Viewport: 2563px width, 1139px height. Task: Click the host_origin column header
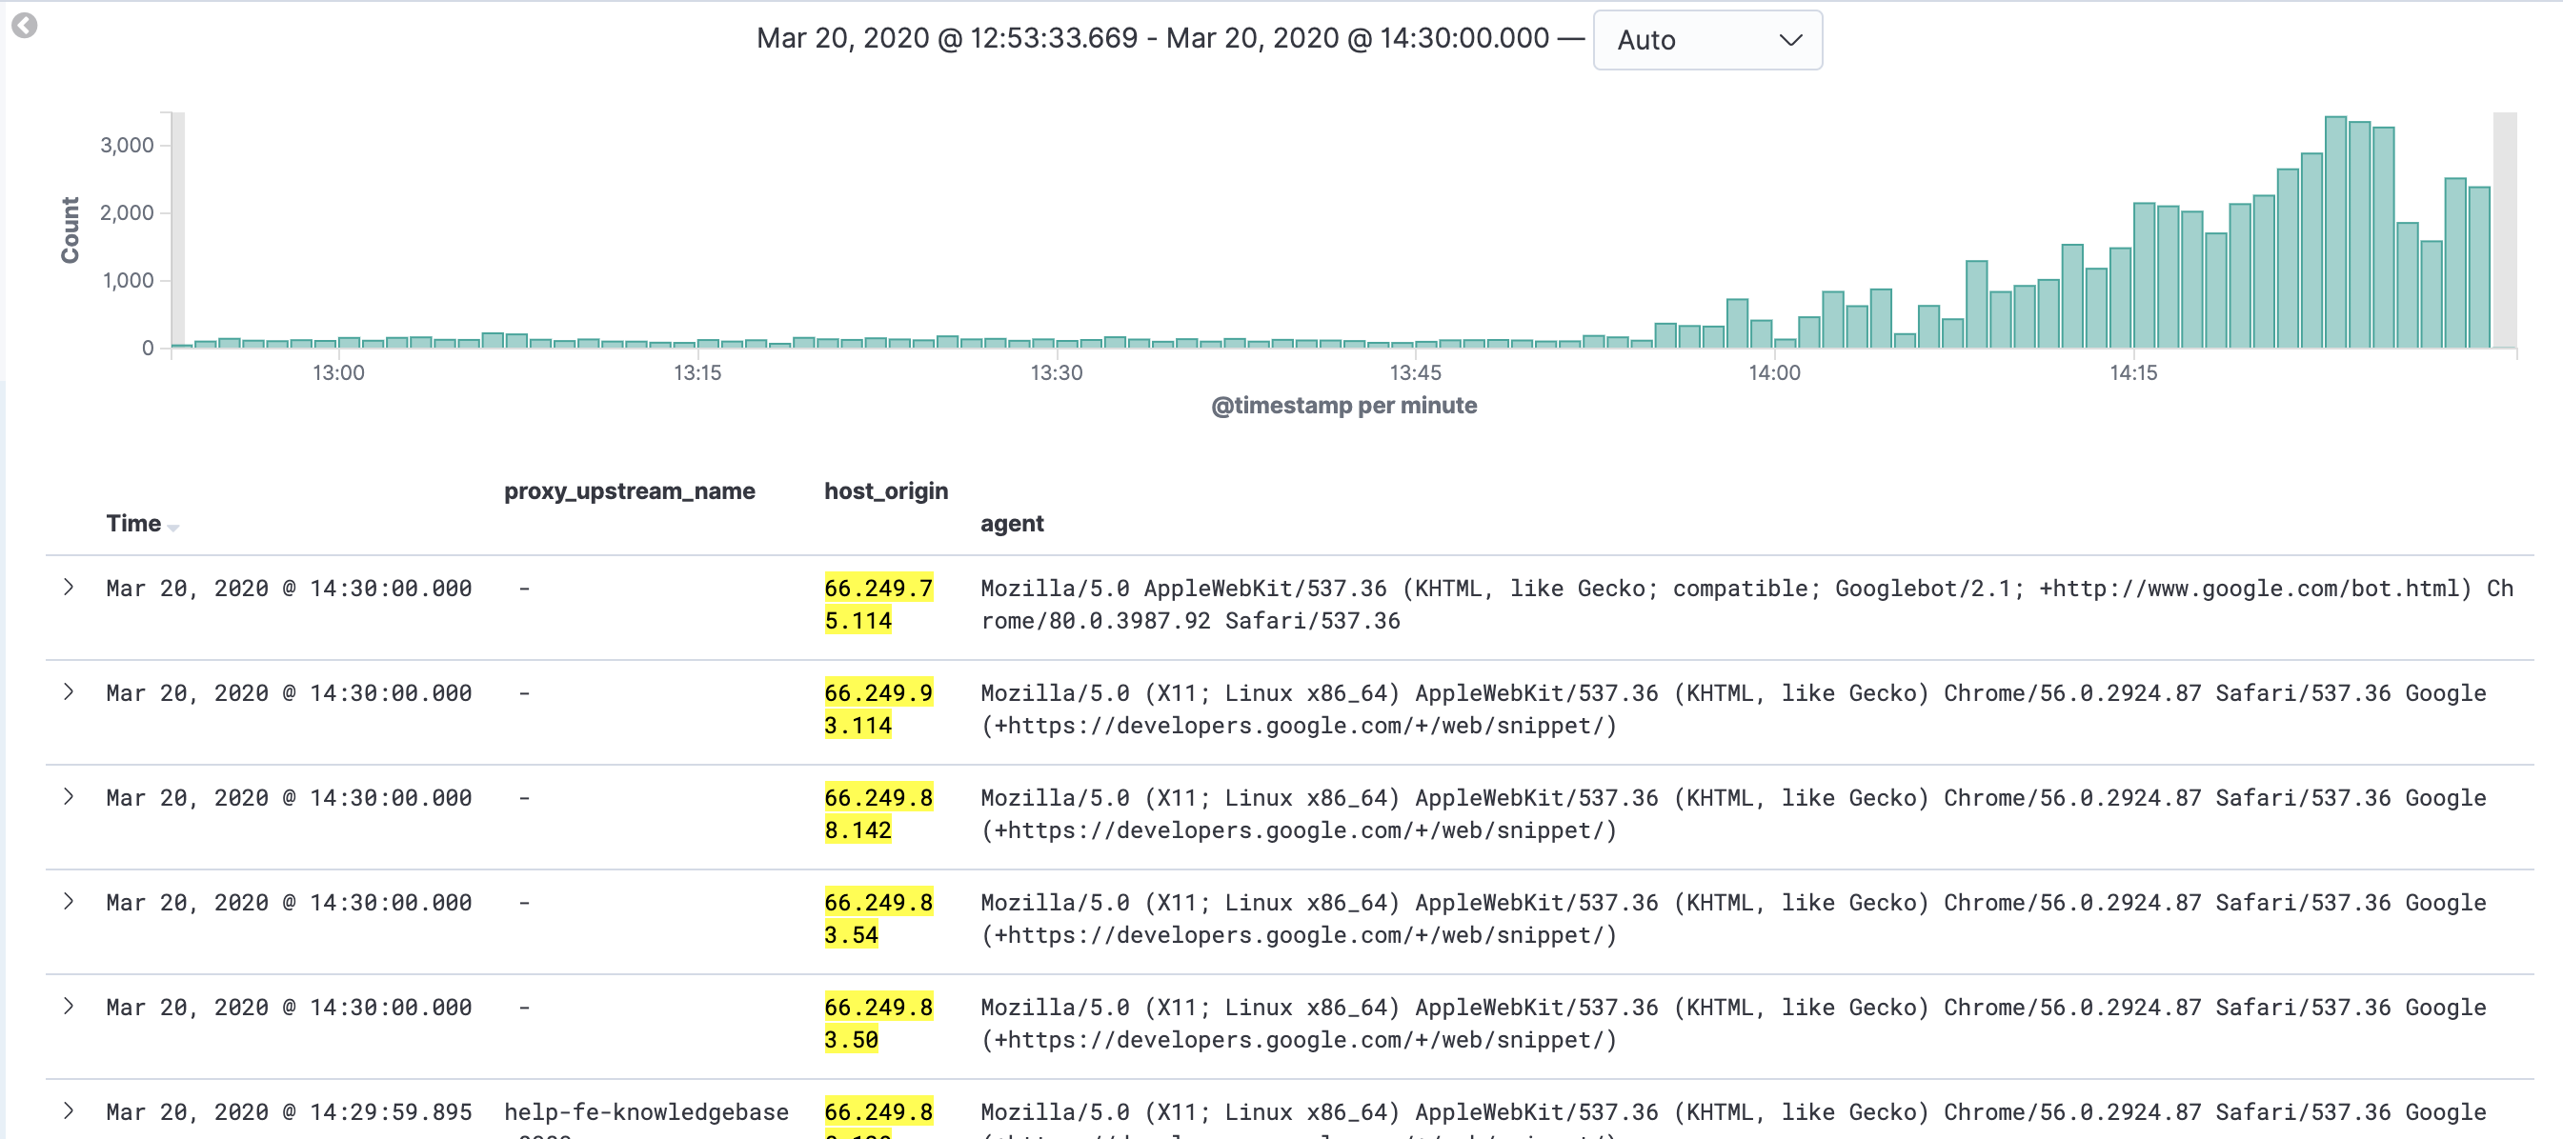pos(885,491)
